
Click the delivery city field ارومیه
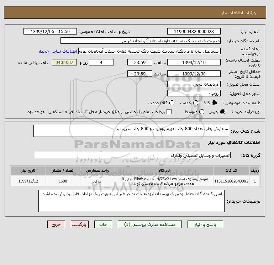(194, 93)
